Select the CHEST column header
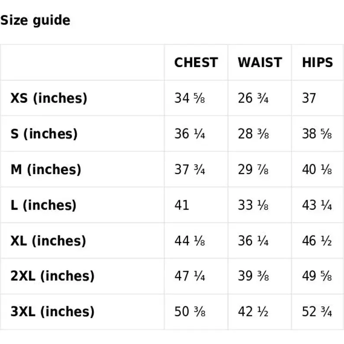The height and width of the screenshot is (344, 344). click(196, 62)
